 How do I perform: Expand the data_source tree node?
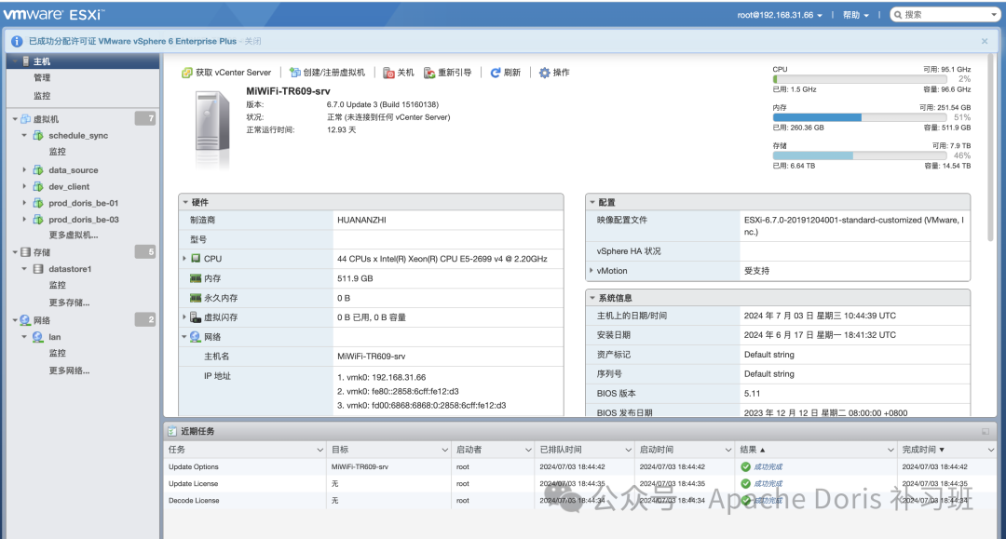[x=24, y=170]
